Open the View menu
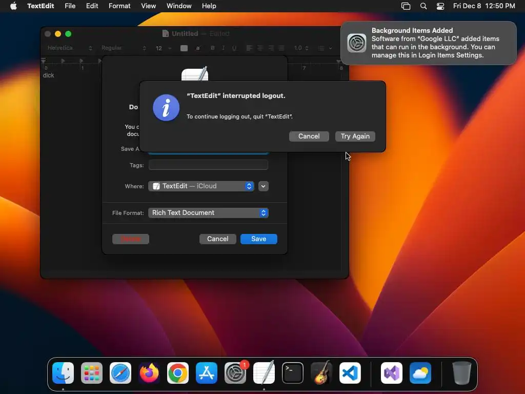The height and width of the screenshot is (394, 525). pos(148,6)
